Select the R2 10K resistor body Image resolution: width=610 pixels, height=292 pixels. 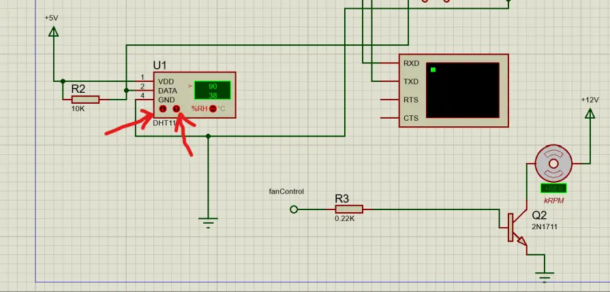pos(86,100)
